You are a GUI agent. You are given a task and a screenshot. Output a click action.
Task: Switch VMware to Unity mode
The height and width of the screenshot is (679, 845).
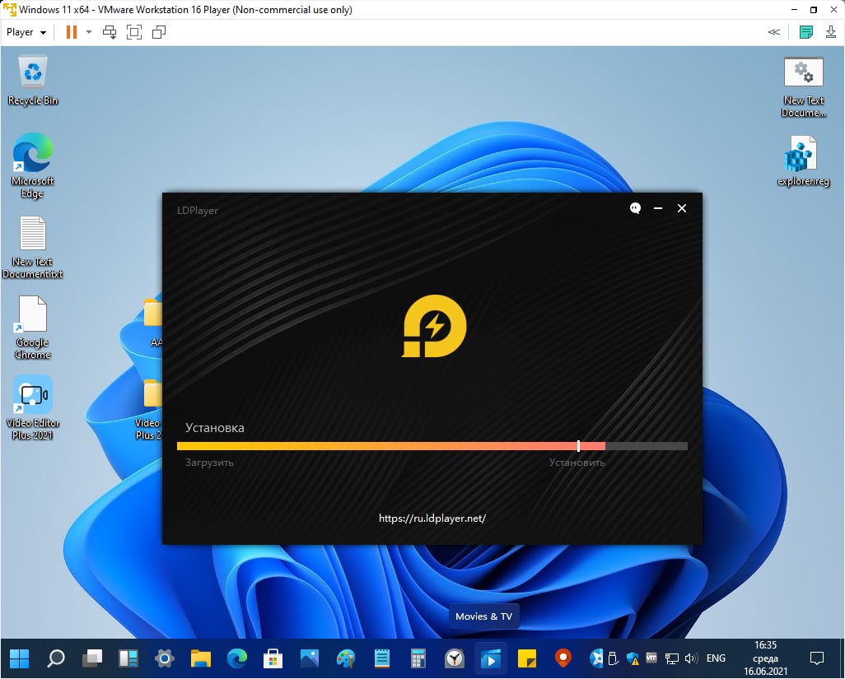[x=159, y=32]
